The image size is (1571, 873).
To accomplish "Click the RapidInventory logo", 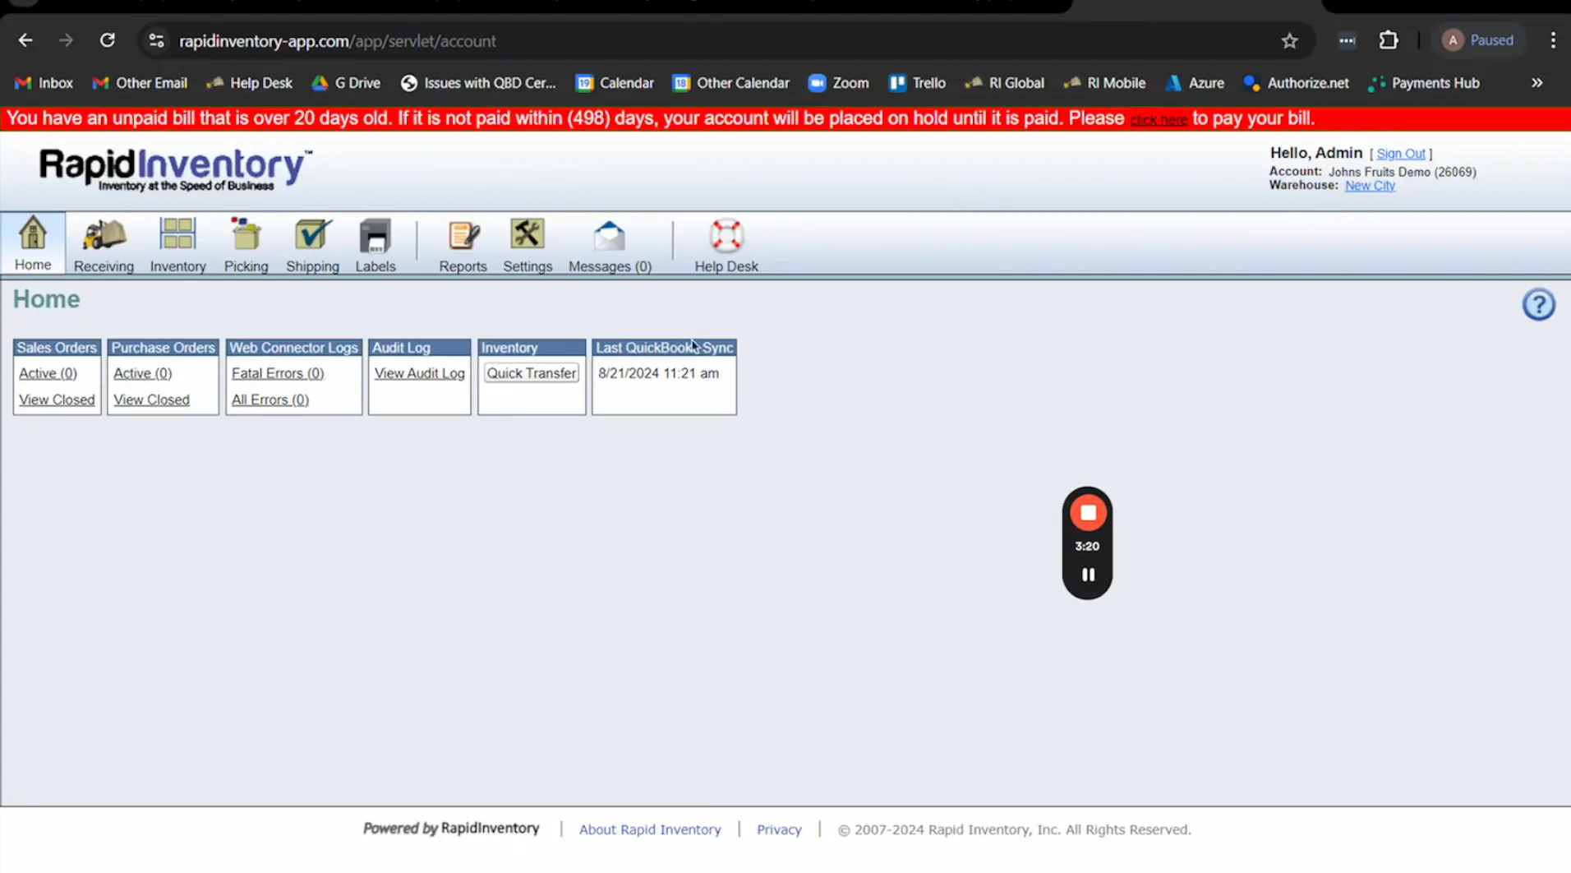I will point(175,169).
